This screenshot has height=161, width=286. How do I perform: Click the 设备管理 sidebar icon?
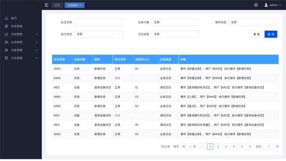(x=6, y=50)
